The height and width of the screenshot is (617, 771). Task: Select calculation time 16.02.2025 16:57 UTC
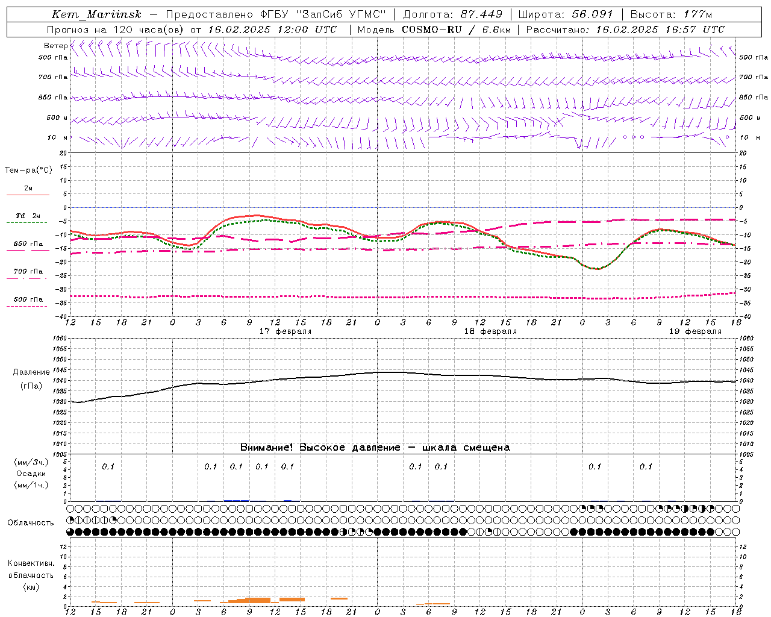coord(660,30)
